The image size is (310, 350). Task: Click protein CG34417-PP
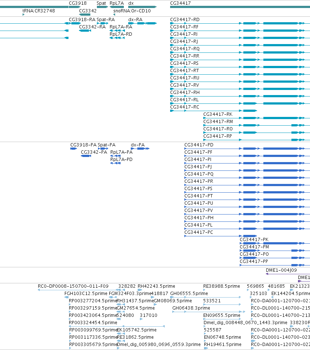(x=254, y=261)
